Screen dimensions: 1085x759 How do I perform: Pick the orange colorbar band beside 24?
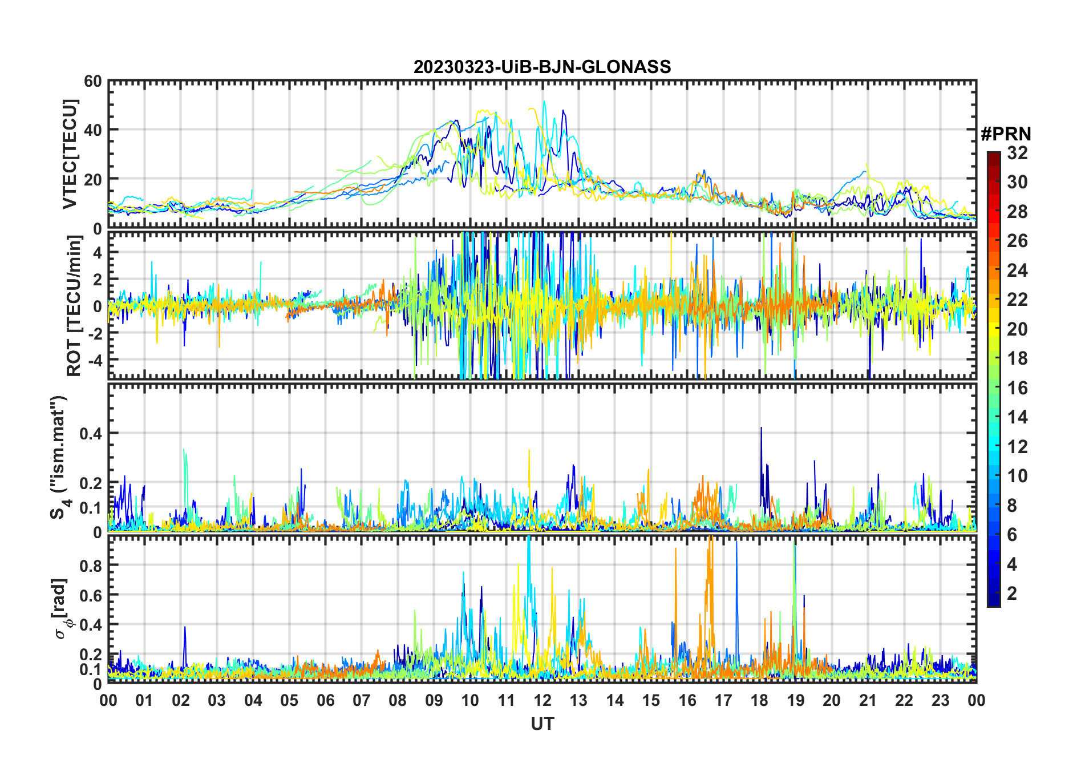point(993,271)
